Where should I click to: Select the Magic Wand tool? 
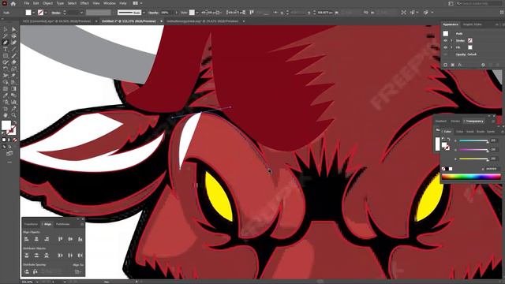pos(6,35)
